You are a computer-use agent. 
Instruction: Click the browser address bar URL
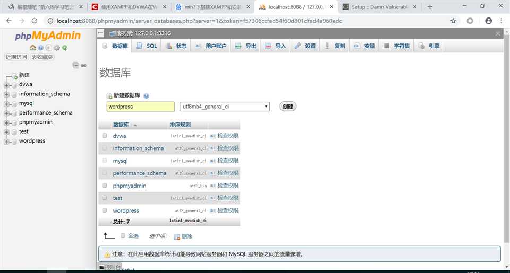[199, 21]
